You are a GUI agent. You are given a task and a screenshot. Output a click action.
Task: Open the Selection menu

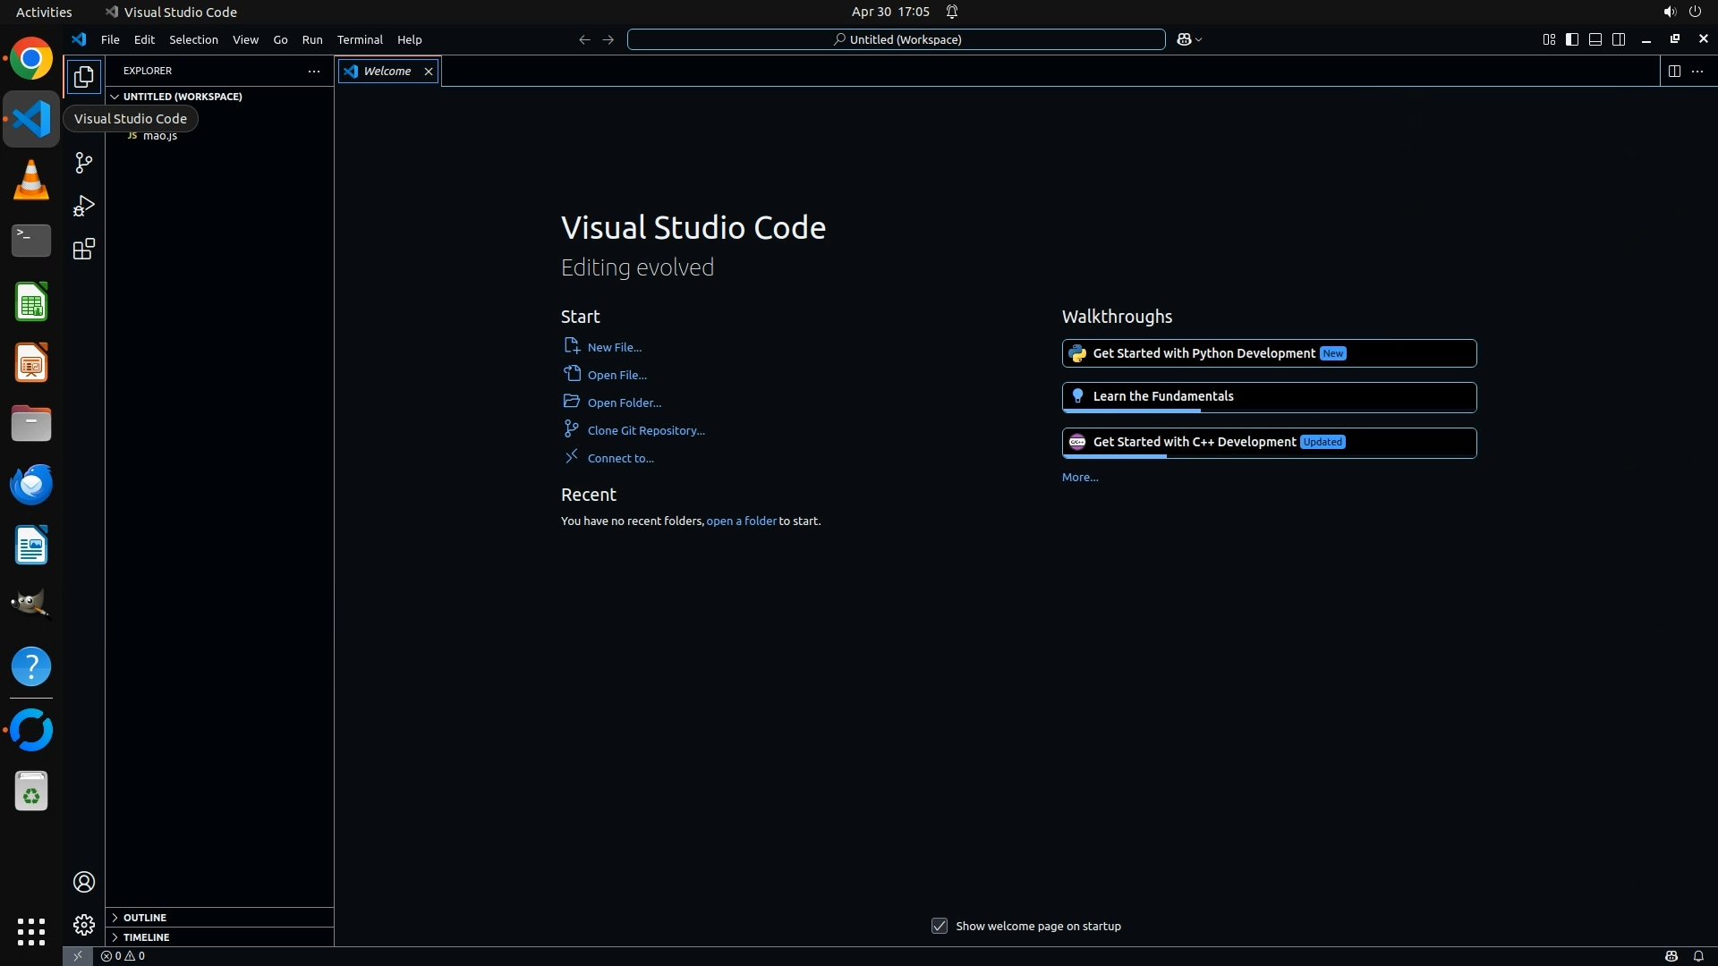click(193, 39)
